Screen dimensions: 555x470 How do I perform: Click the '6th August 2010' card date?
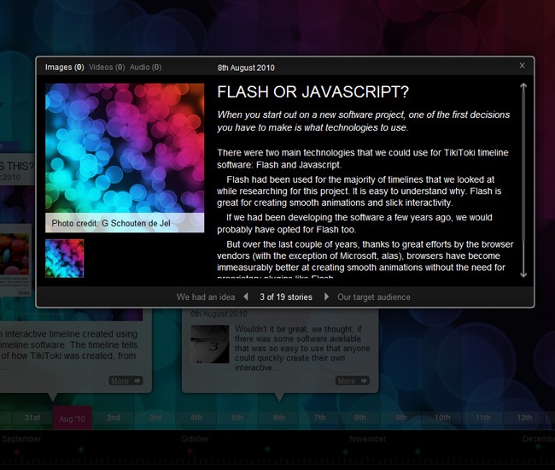point(219,314)
